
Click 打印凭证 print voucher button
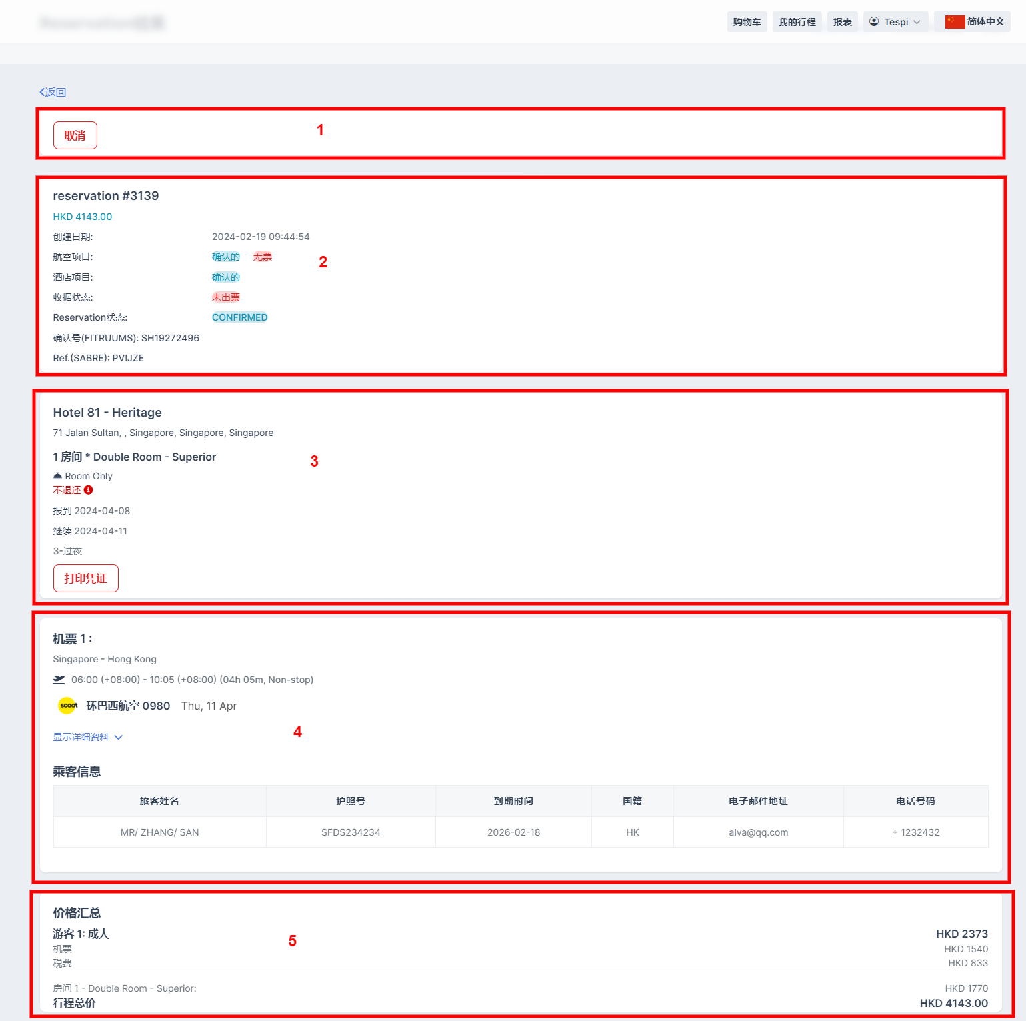coord(86,578)
